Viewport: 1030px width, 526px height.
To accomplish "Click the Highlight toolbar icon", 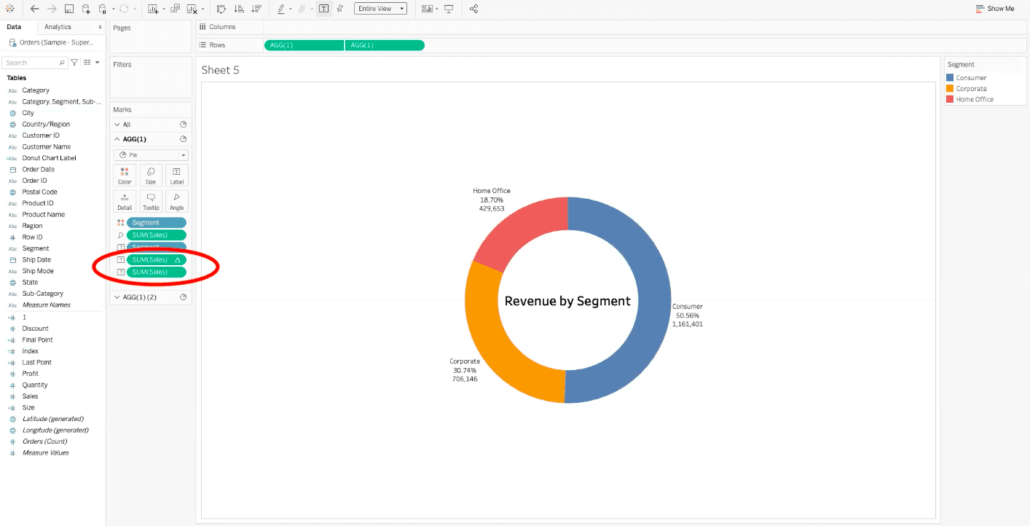I will pos(282,9).
